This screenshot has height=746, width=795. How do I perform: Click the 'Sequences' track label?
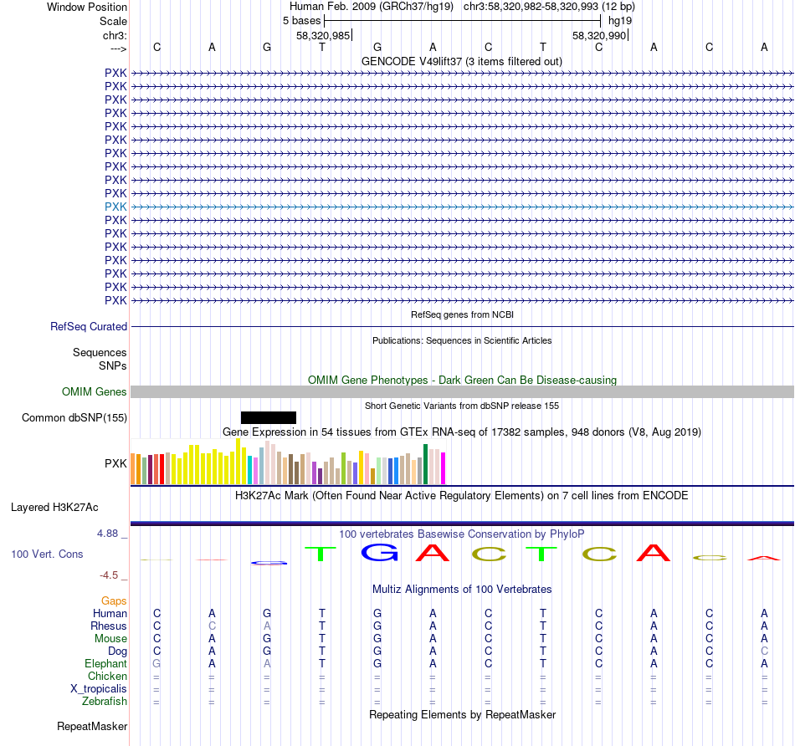[100, 353]
